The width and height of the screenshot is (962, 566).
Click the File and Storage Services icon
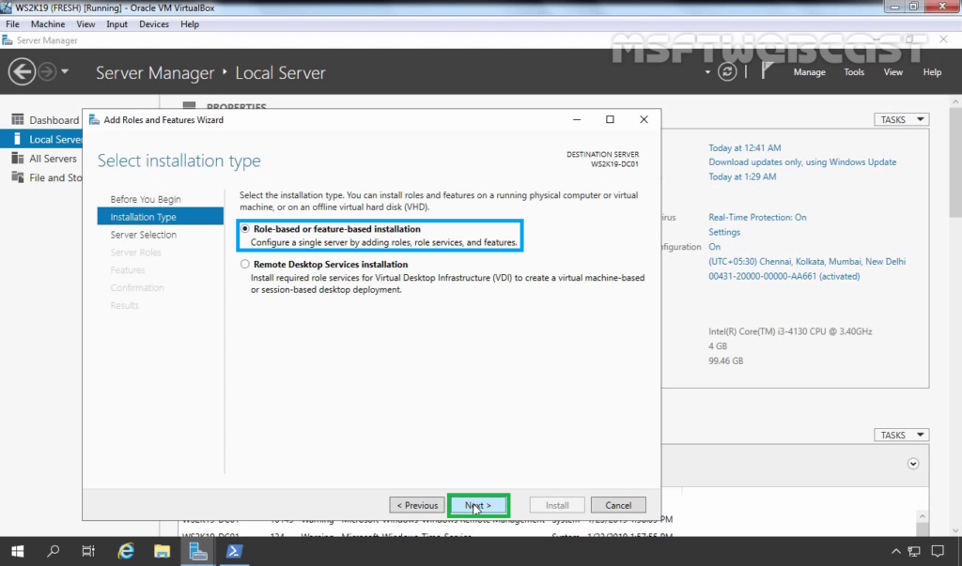[17, 177]
